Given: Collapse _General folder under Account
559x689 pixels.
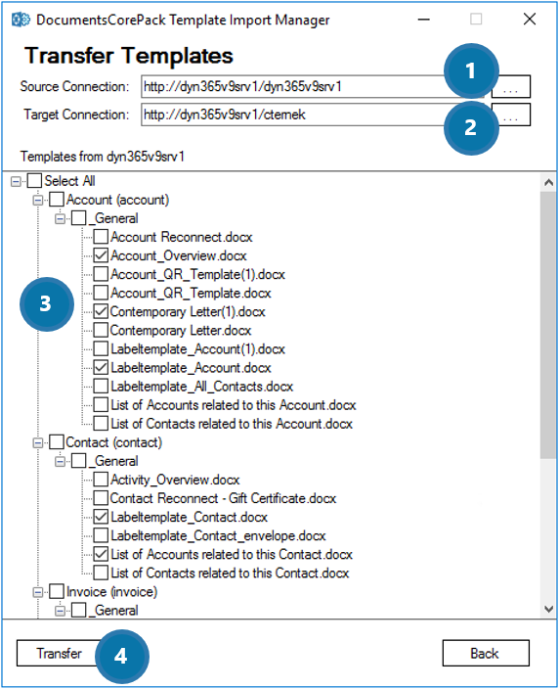Looking at the screenshot, I should [x=61, y=218].
